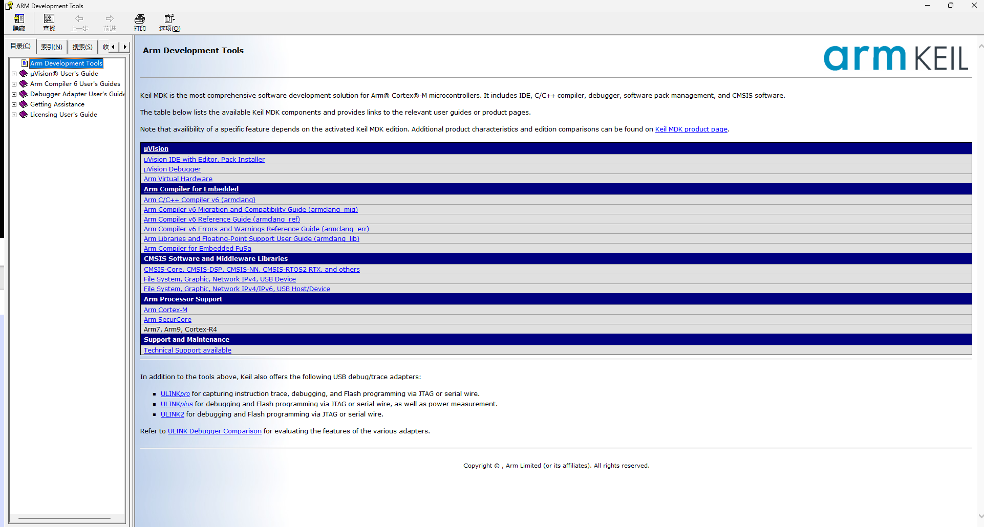Open the µVision header link

pyautogui.click(x=156, y=149)
